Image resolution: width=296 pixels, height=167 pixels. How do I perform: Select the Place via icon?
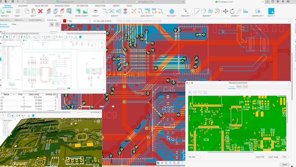tap(95, 11)
